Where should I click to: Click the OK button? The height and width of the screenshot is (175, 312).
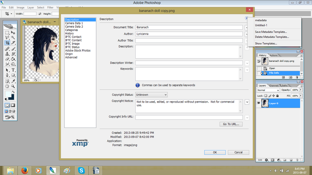coord(215,153)
